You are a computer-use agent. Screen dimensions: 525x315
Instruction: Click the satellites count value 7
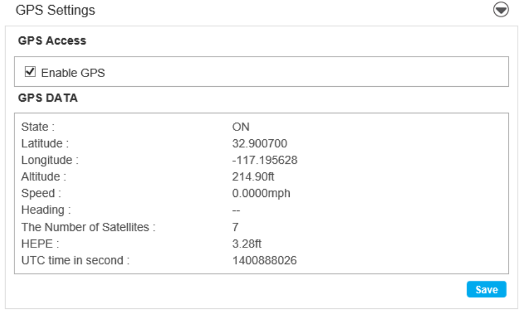click(235, 227)
